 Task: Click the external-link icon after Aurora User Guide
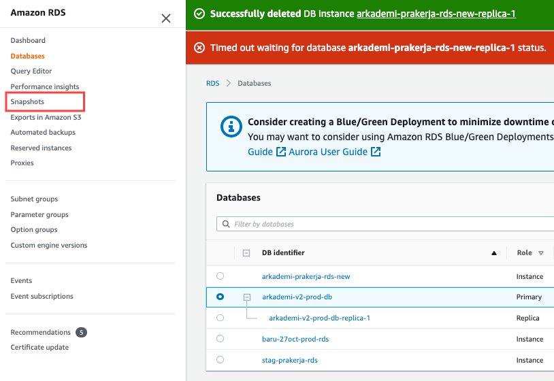click(x=376, y=152)
